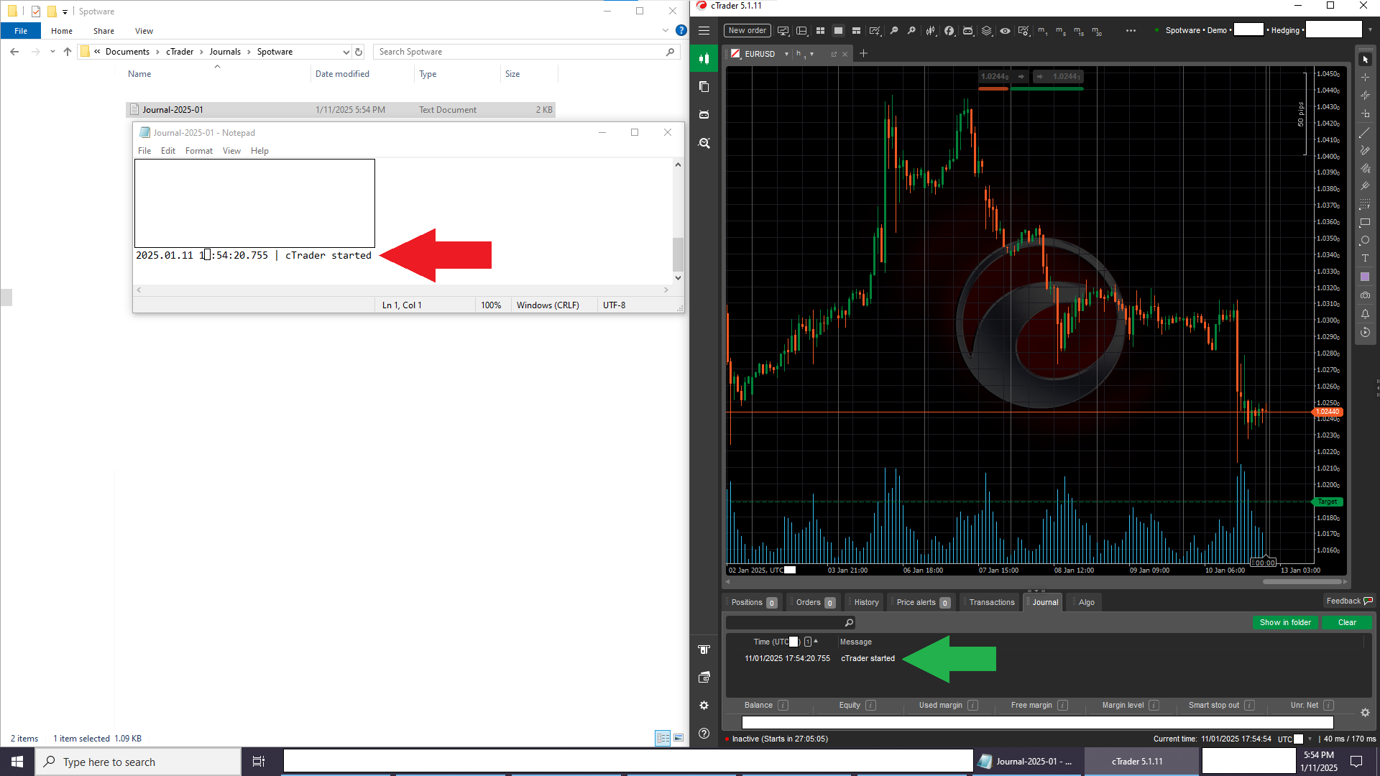Image resolution: width=1380 pixels, height=776 pixels.
Task: Click the journal search input field
Action: 790,622
